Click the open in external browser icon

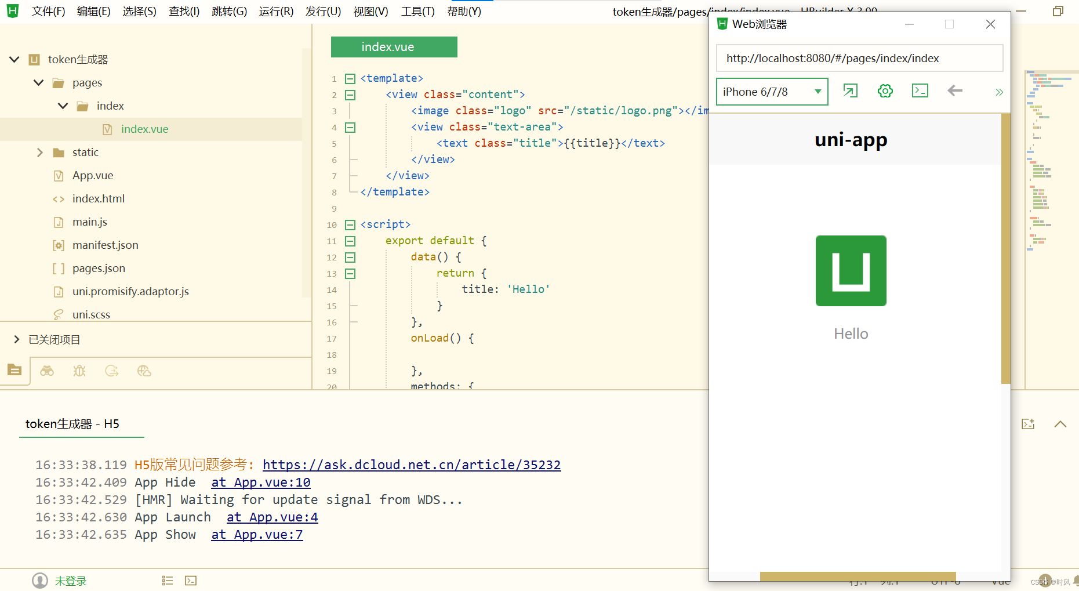(x=850, y=91)
